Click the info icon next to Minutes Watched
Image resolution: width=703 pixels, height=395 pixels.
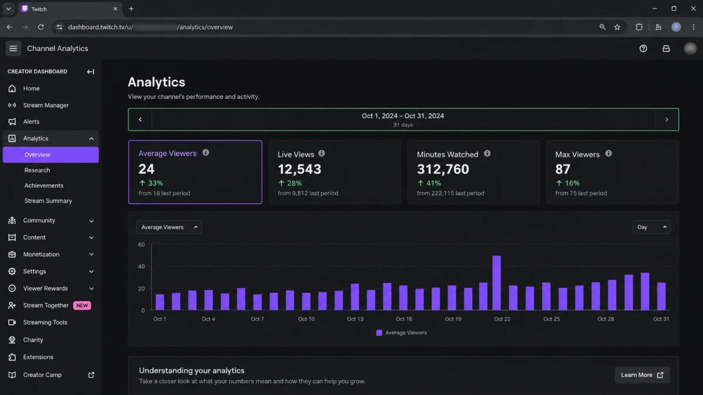click(x=487, y=153)
